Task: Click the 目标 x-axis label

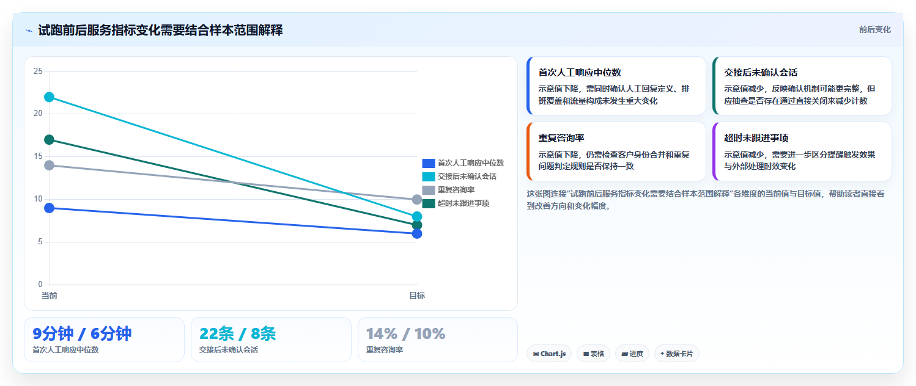Action: pyautogui.click(x=417, y=296)
